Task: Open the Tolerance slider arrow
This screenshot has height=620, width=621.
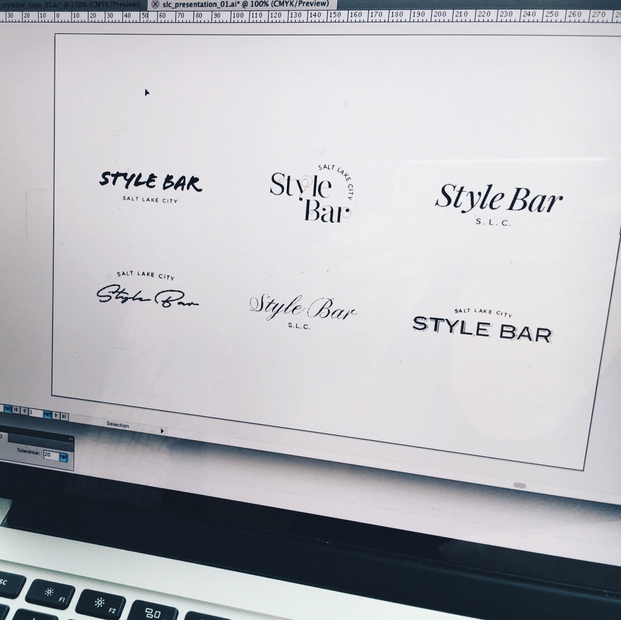Action: [63, 458]
